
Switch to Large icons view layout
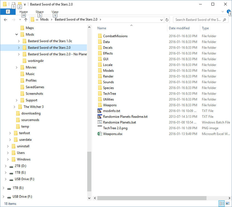click(x=228, y=204)
